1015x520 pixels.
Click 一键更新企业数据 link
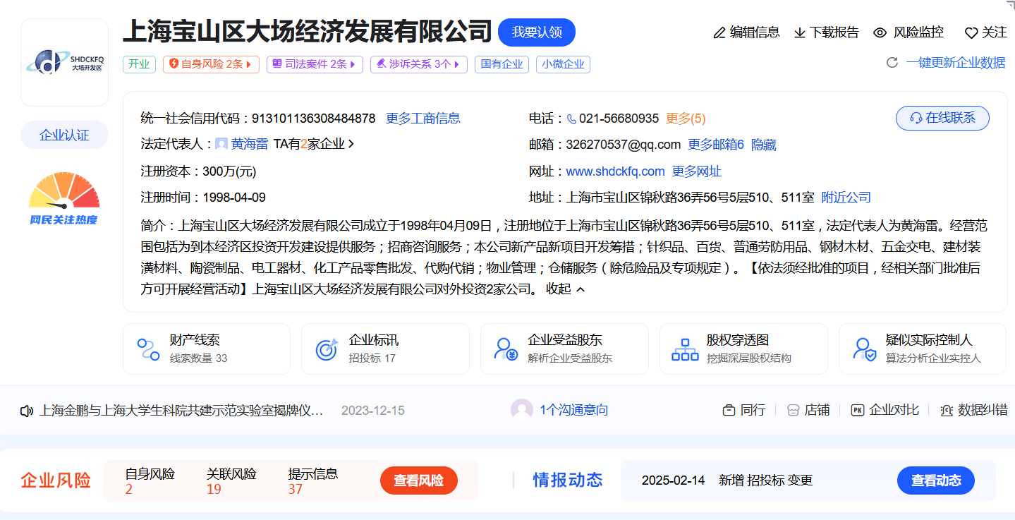pos(956,63)
